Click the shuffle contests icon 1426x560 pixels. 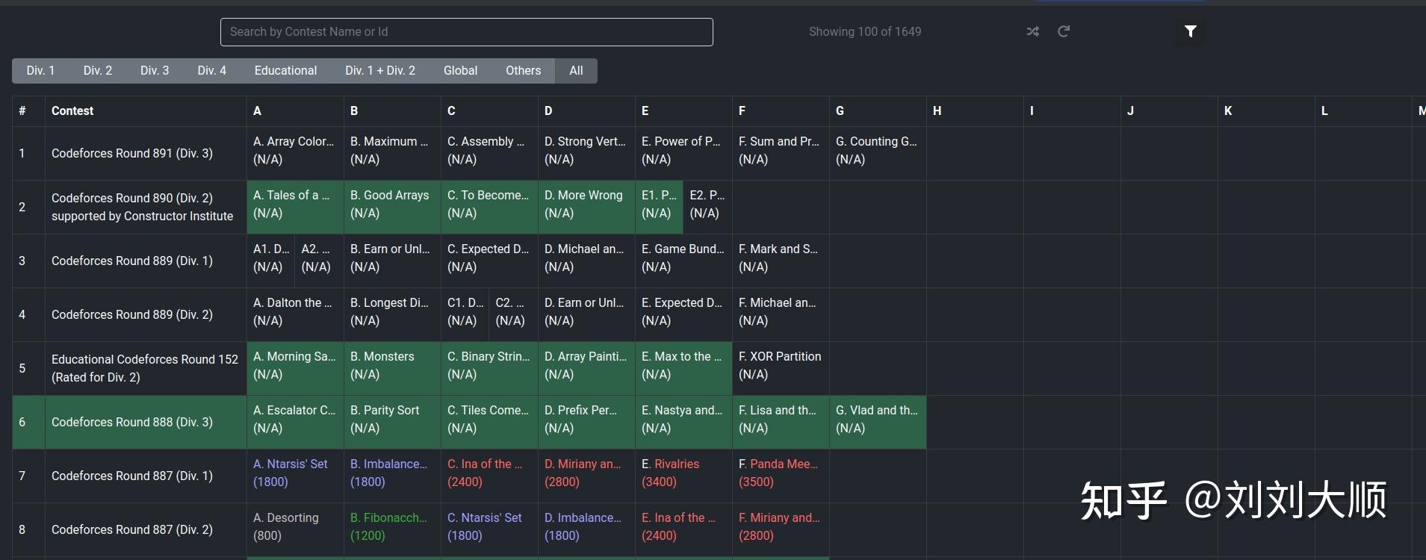tap(1032, 31)
